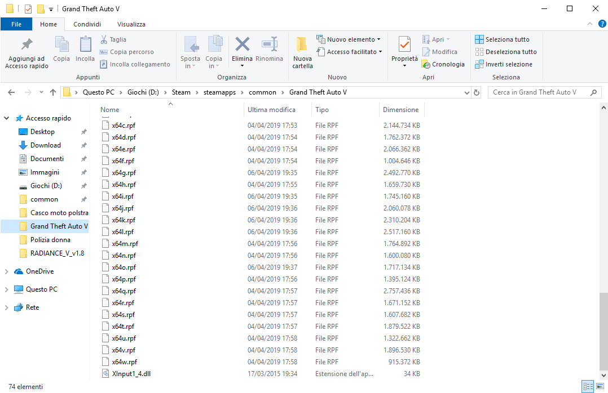Open the quick access toolbar customize dropdown
The image size is (608, 393).
[51, 10]
